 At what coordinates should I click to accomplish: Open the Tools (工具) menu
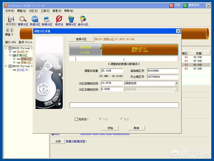click(x=45, y=11)
